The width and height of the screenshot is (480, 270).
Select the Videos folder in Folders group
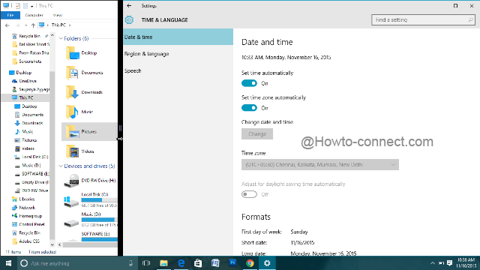(x=80, y=151)
